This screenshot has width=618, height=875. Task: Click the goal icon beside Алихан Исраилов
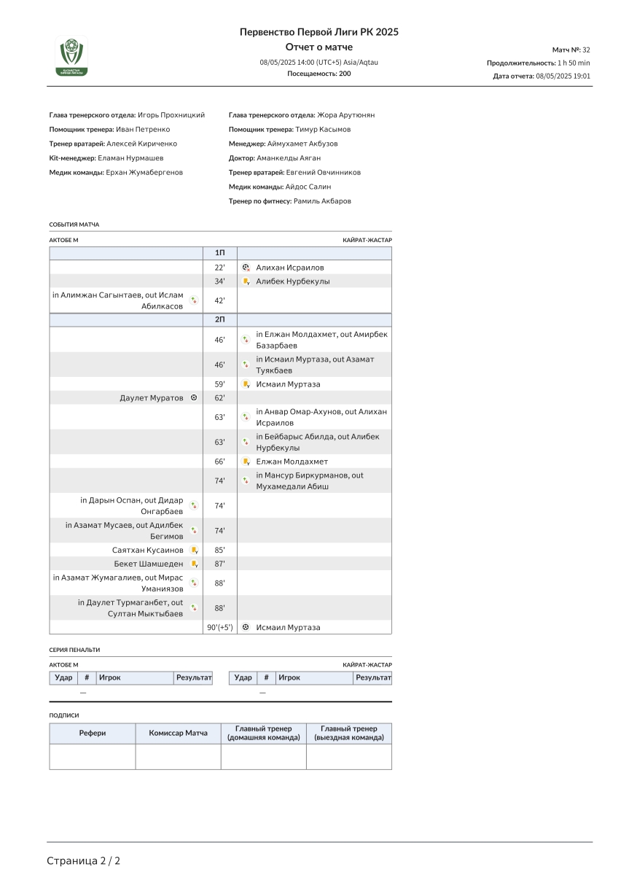tap(246, 268)
